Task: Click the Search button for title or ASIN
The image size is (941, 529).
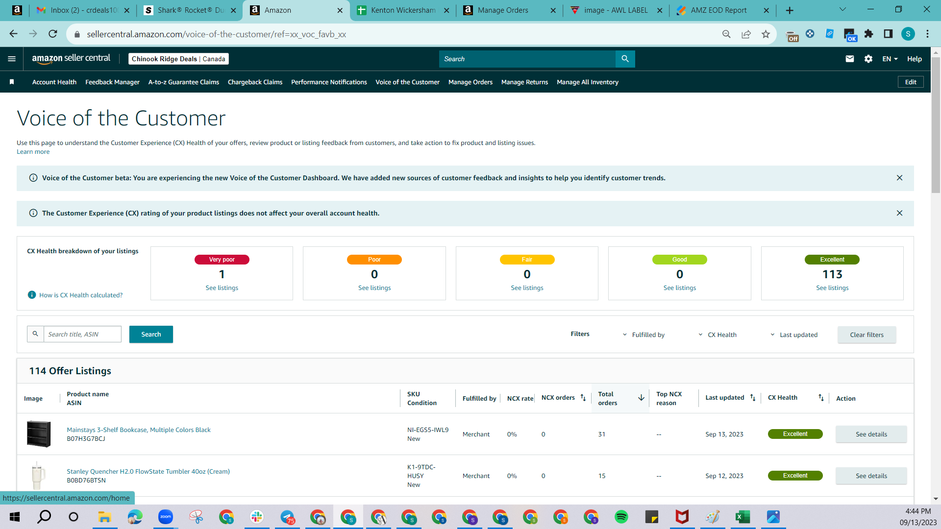Action: click(x=151, y=334)
